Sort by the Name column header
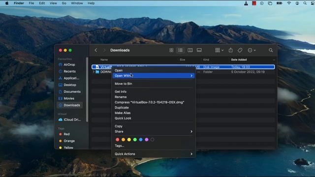 tap(104, 60)
